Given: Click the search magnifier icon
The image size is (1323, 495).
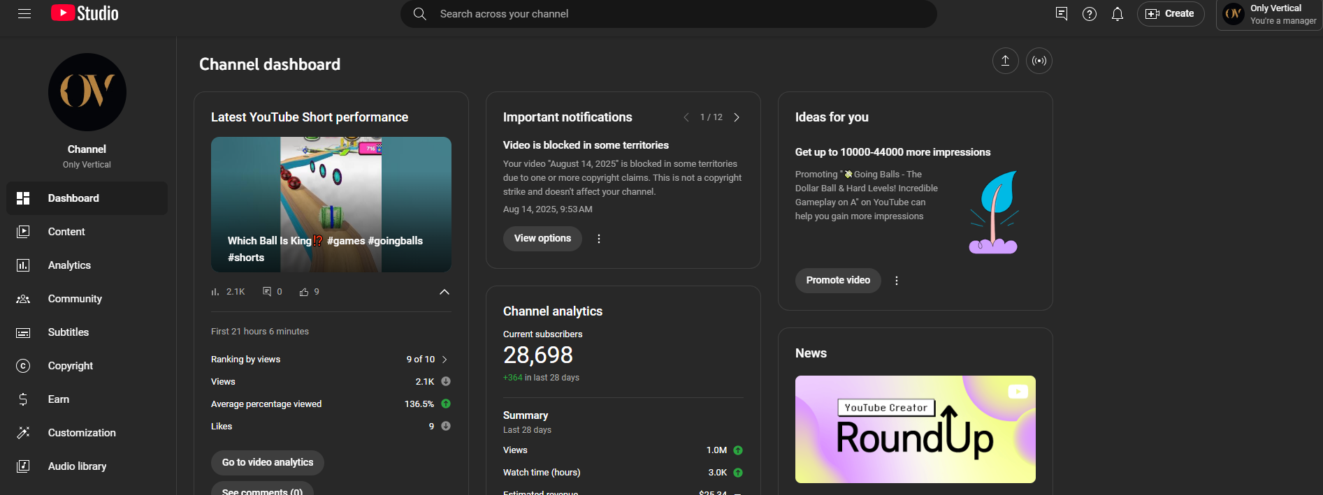Looking at the screenshot, I should pyautogui.click(x=419, y=14).
